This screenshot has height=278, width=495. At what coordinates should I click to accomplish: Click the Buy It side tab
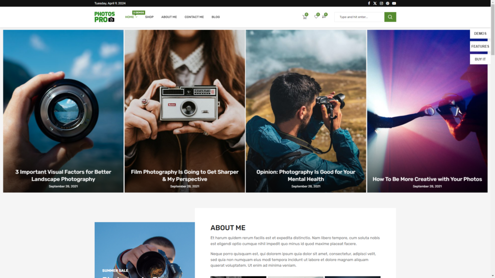pos(480,59)
